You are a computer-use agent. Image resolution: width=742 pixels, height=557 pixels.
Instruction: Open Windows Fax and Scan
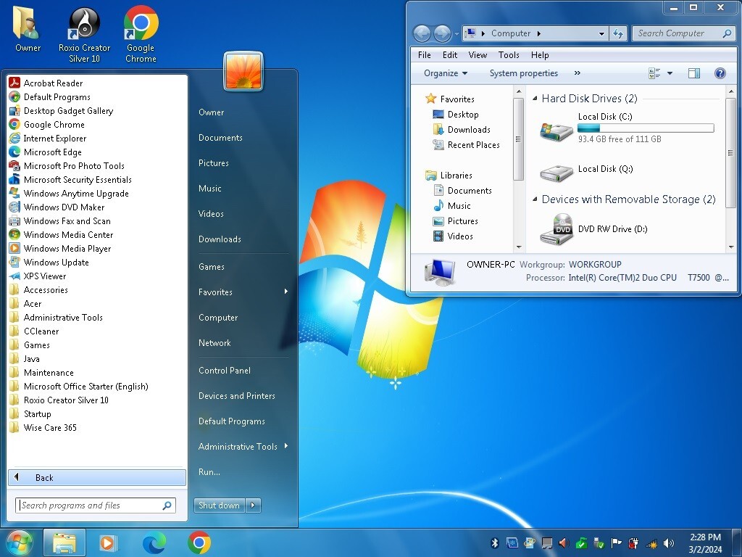point(60,220)
